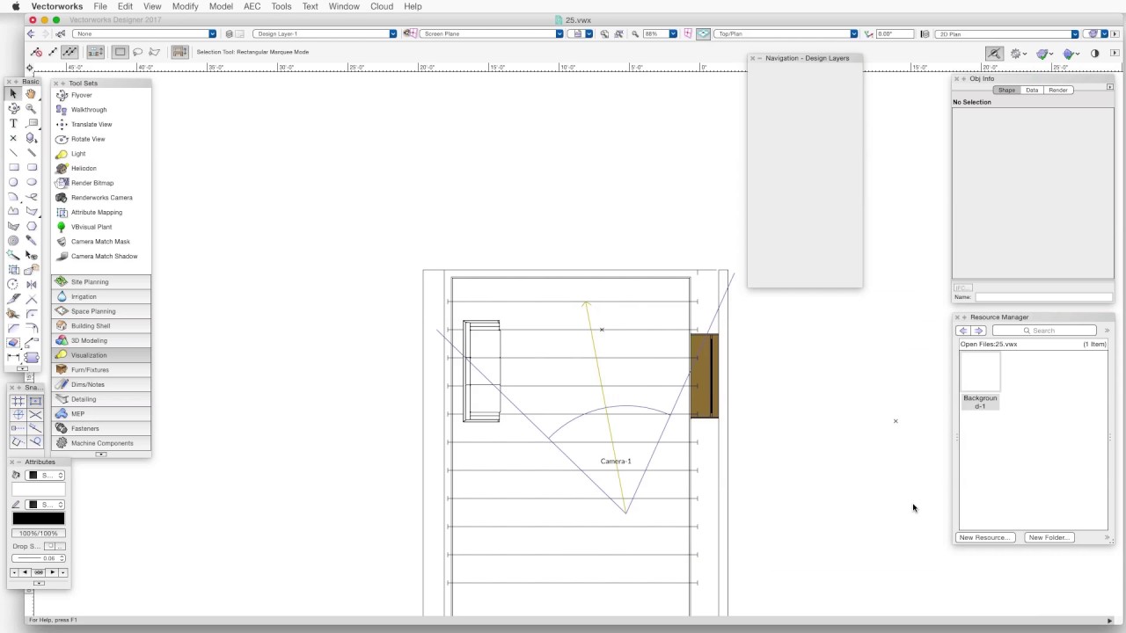The width and height of the screenshot is (1126, 633).
Task: Open the Dims/Notes tool set
Action: coord(101,384)
